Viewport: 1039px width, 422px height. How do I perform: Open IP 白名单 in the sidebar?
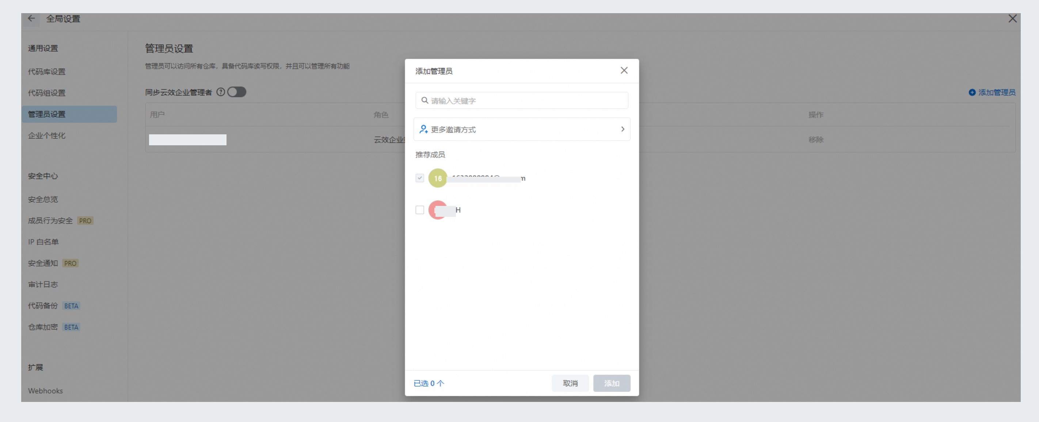click(43, 242)
